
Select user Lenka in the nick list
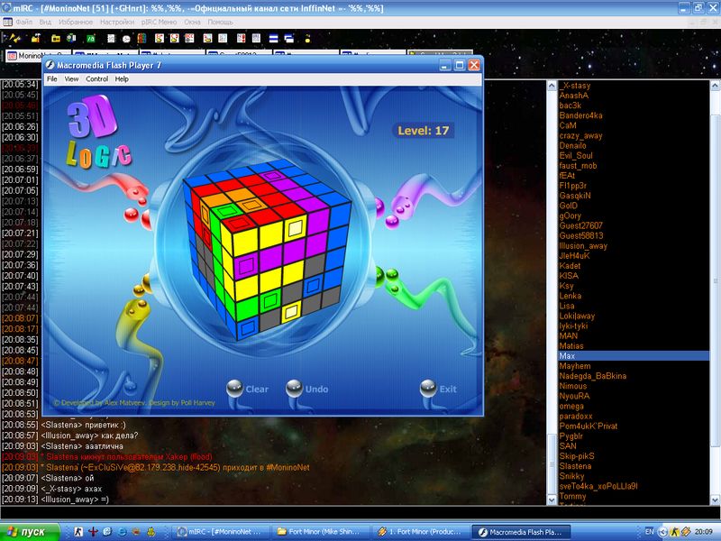(x=570, y=296)
